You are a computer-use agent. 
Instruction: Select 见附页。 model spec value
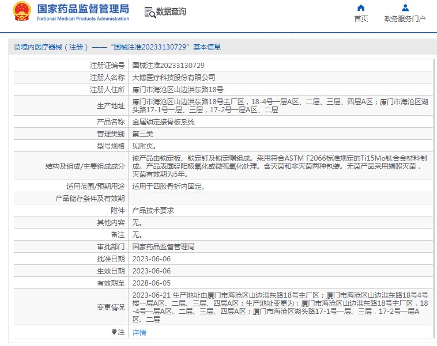[x=144, y=146]
